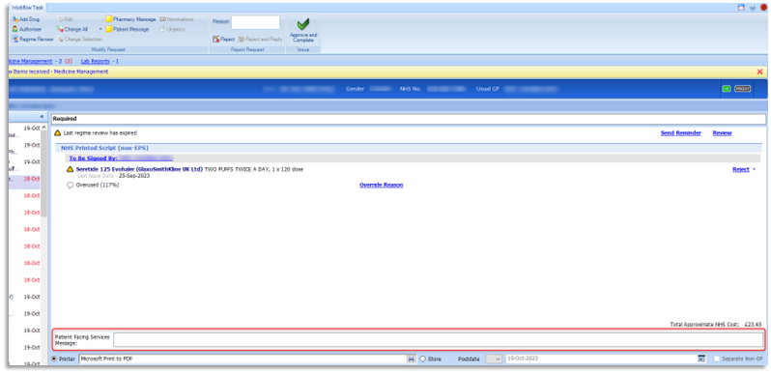This screenshot has width=771, height=374.
Task: Click the Change Selection button
Action: pos(79,39)
